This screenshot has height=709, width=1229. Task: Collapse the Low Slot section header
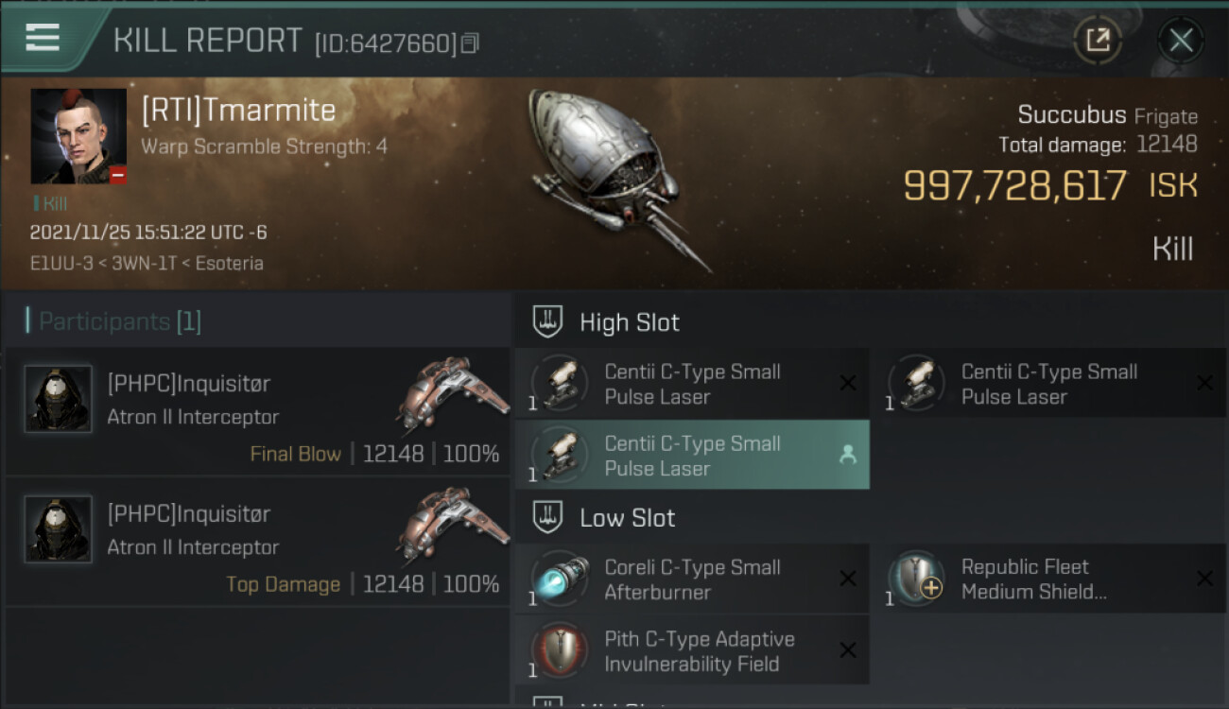(627, 518)
